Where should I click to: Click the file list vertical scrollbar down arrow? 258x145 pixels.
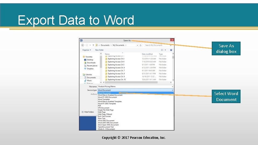173,80
